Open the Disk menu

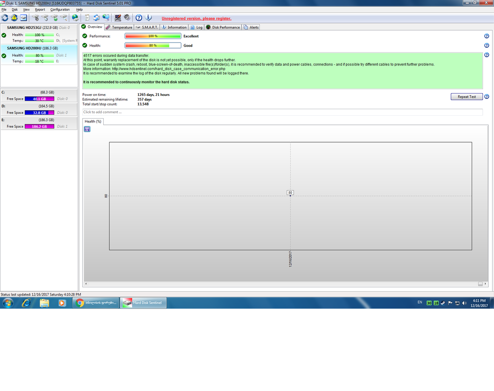[x=15, y=10]
